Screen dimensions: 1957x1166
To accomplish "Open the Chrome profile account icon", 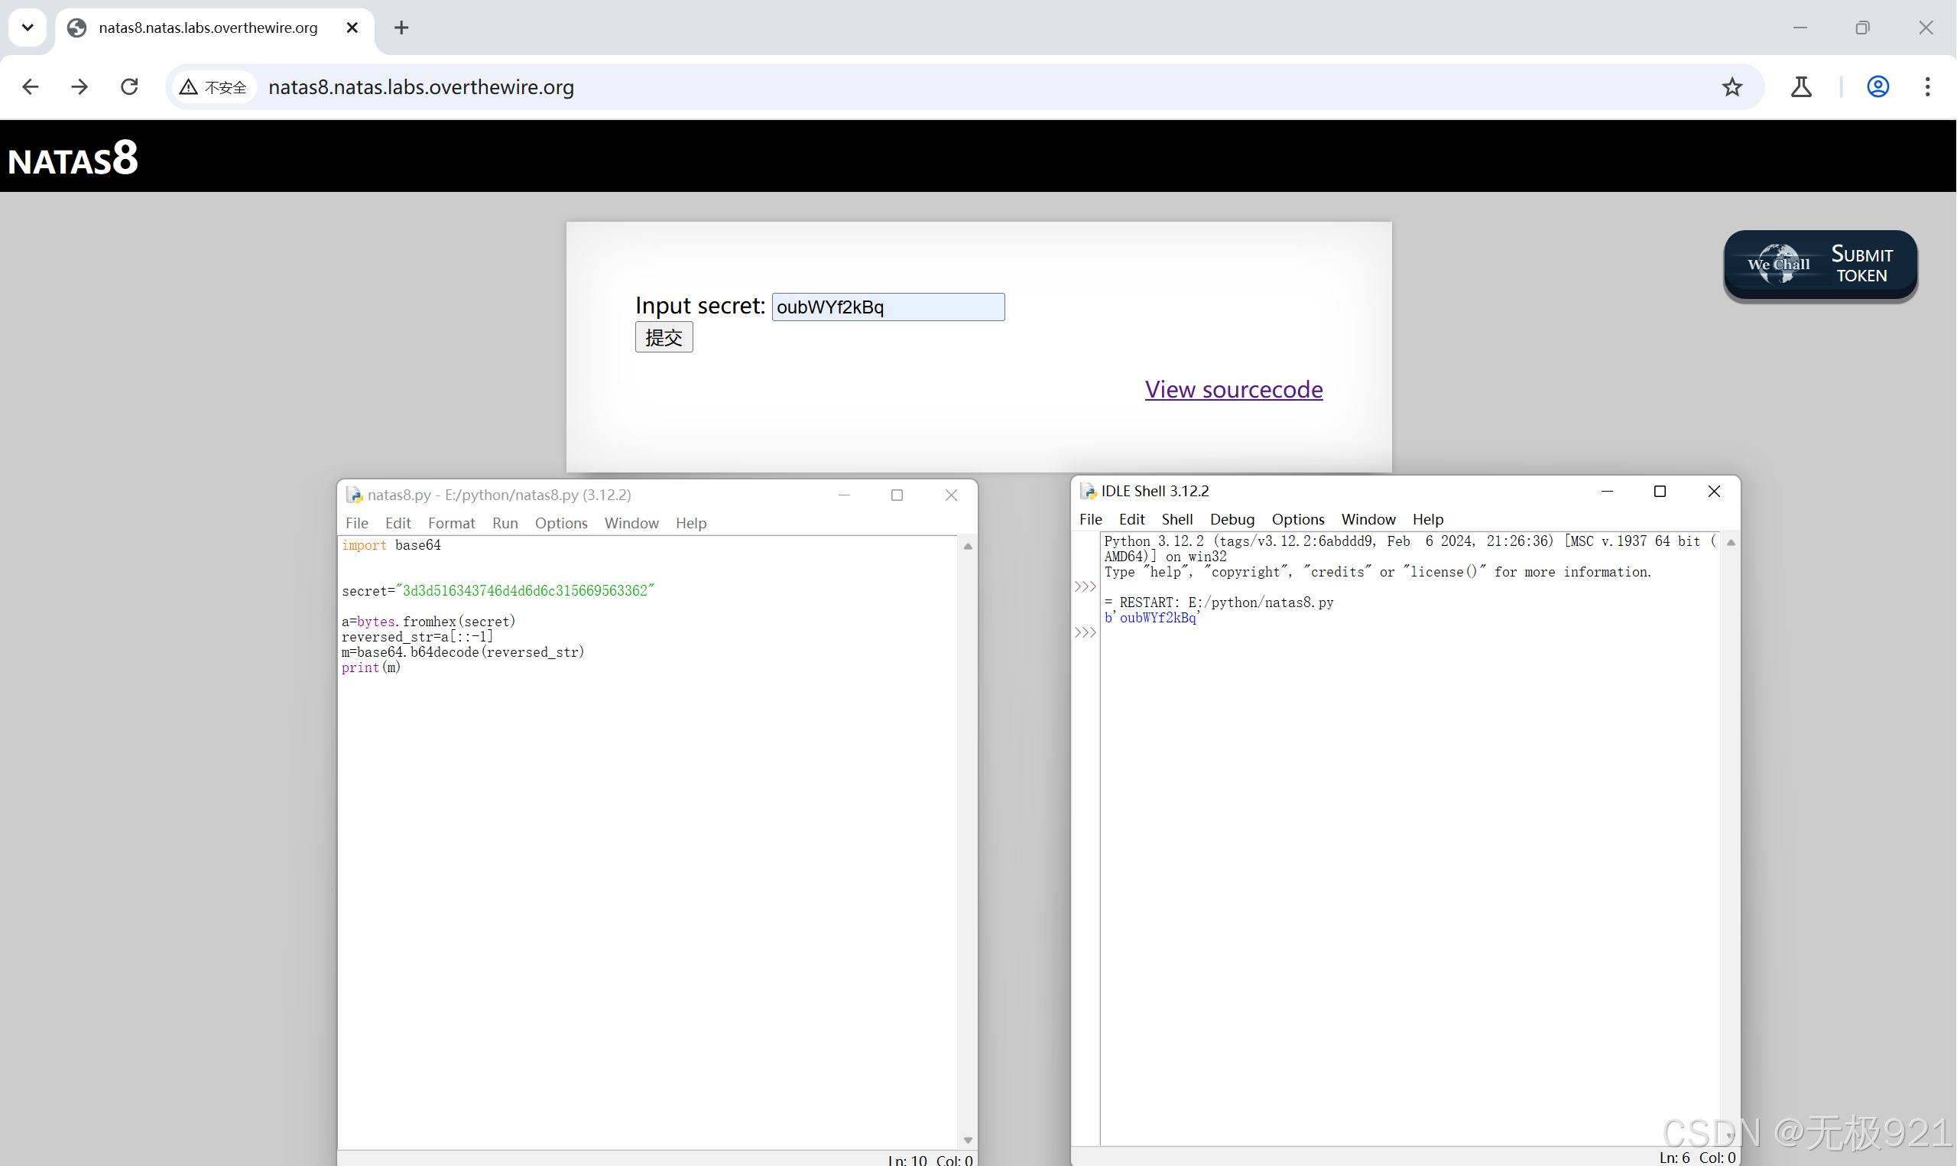I will (1877, 86).
